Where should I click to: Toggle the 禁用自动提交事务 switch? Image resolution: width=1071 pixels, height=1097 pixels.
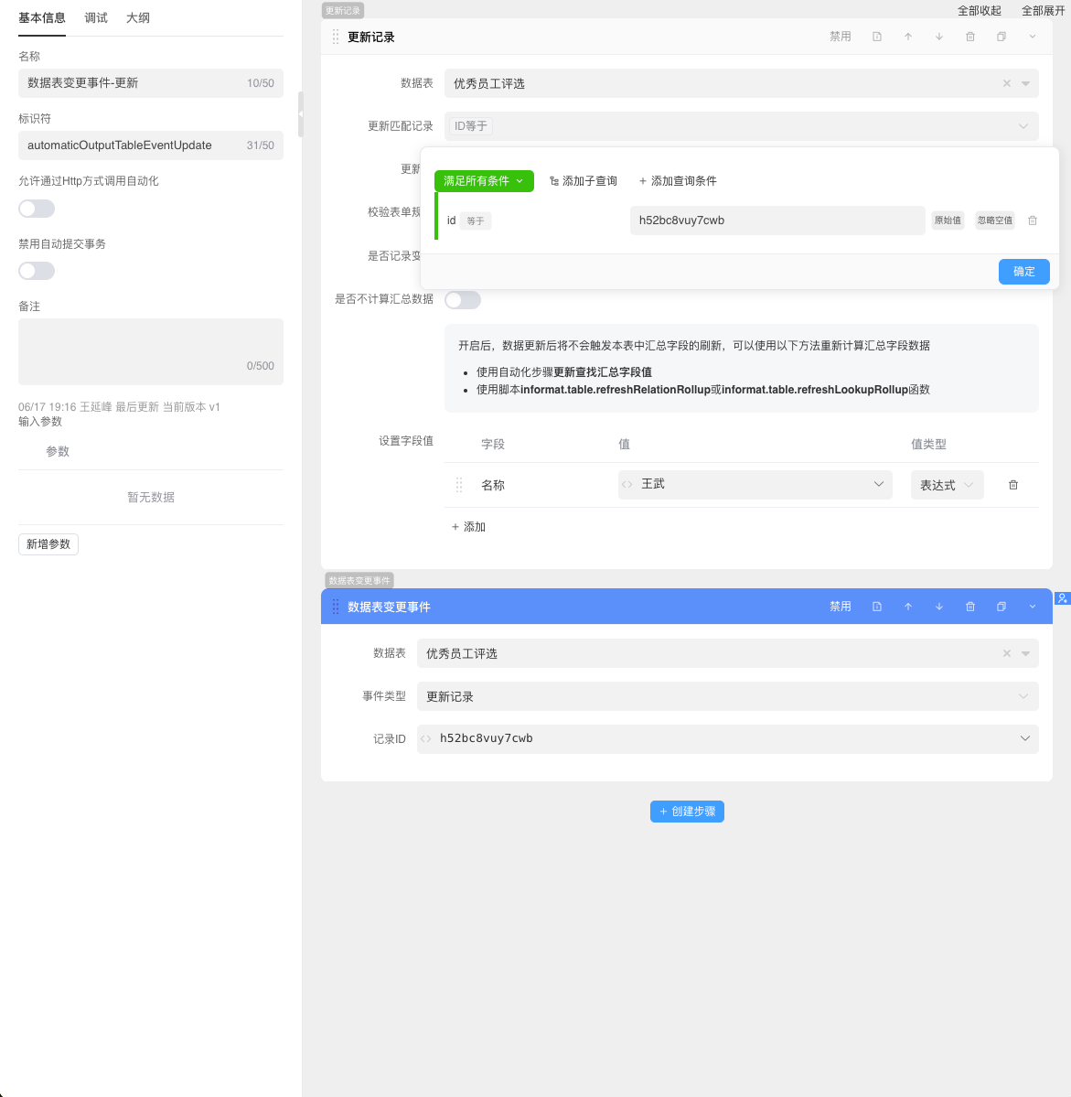coord(37,271)
